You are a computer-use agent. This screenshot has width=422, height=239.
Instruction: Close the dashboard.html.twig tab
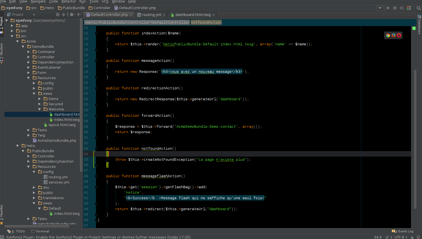coord(213,15)
